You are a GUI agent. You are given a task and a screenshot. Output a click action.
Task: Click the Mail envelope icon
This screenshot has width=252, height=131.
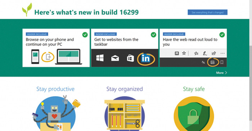115,58
